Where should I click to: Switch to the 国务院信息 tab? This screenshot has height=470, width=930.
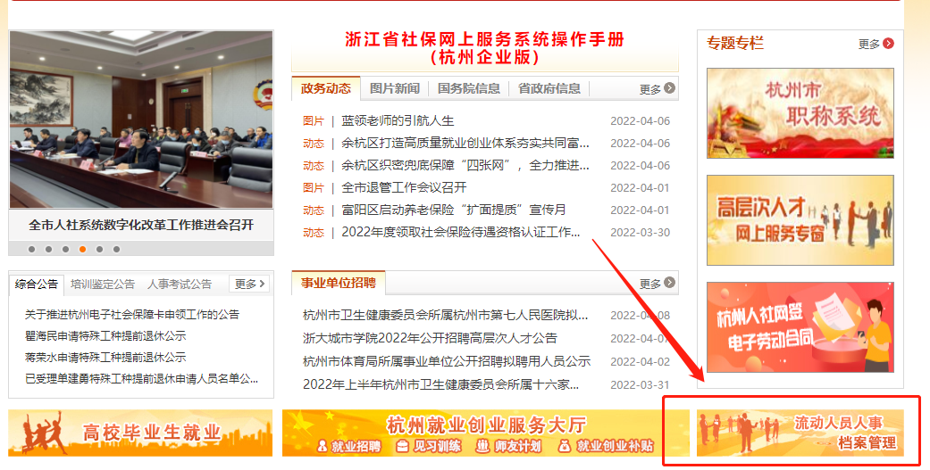(x=468, y=88)
